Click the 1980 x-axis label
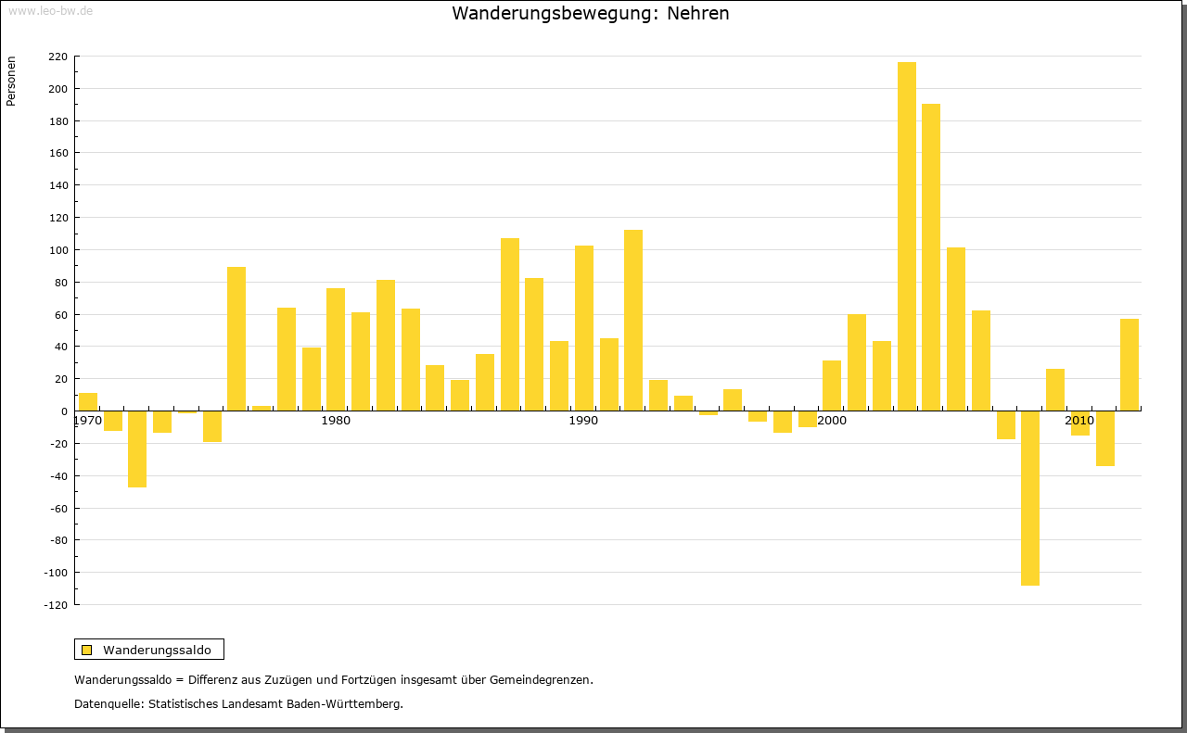The height and width of the screenshot is (733, 1187). (336, 421)
